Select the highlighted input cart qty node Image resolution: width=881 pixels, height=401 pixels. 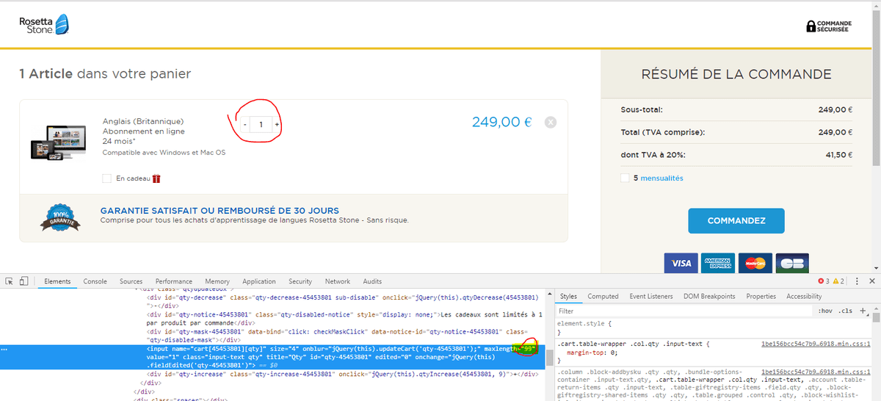(272, 356)
